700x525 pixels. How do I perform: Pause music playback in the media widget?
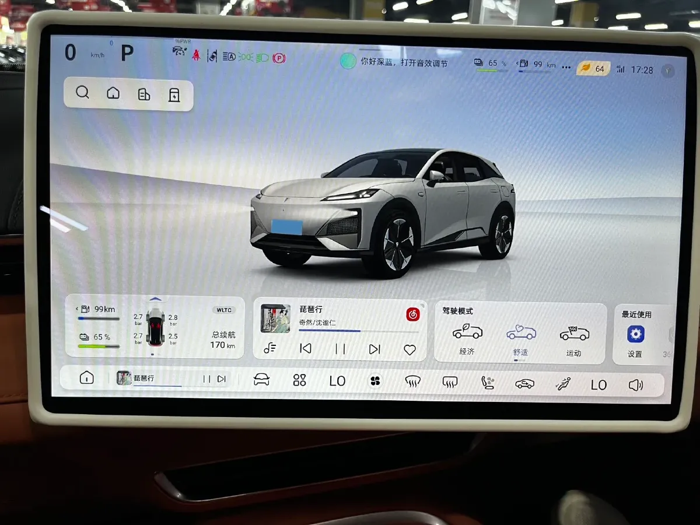[x=340, y=348]
